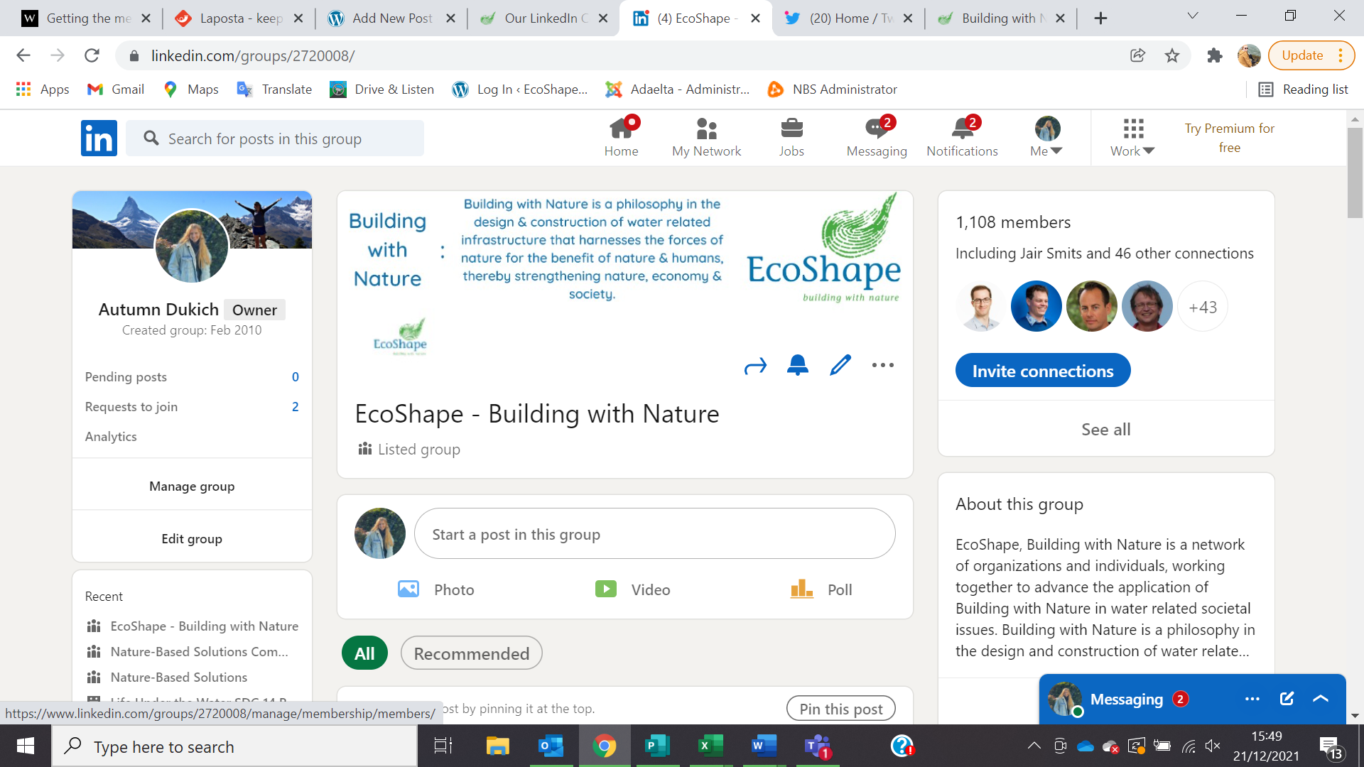This screenshot has width=1364, height=767.
Task: Open browser tab search dropdown
Action: pyautogui.click(x=1193, y=16)
